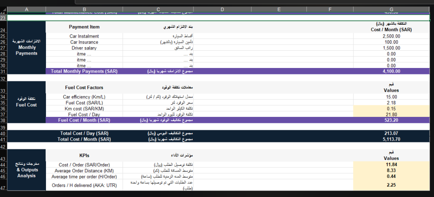Click the Cost / Order value 11.84
The width and height of the screenshot is (434, 197).
pyautogui.click(x=391, y=165)
